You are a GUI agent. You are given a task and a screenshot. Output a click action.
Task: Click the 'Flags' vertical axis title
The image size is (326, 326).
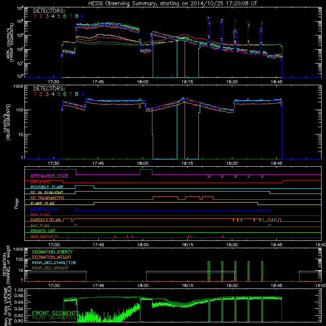pyautogui.click(x=16, y=203)
